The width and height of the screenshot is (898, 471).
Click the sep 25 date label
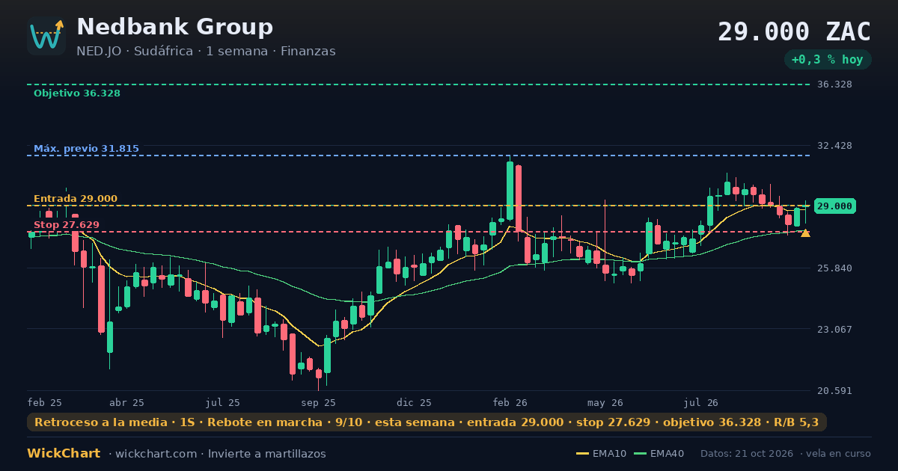[x=319, y=402]
